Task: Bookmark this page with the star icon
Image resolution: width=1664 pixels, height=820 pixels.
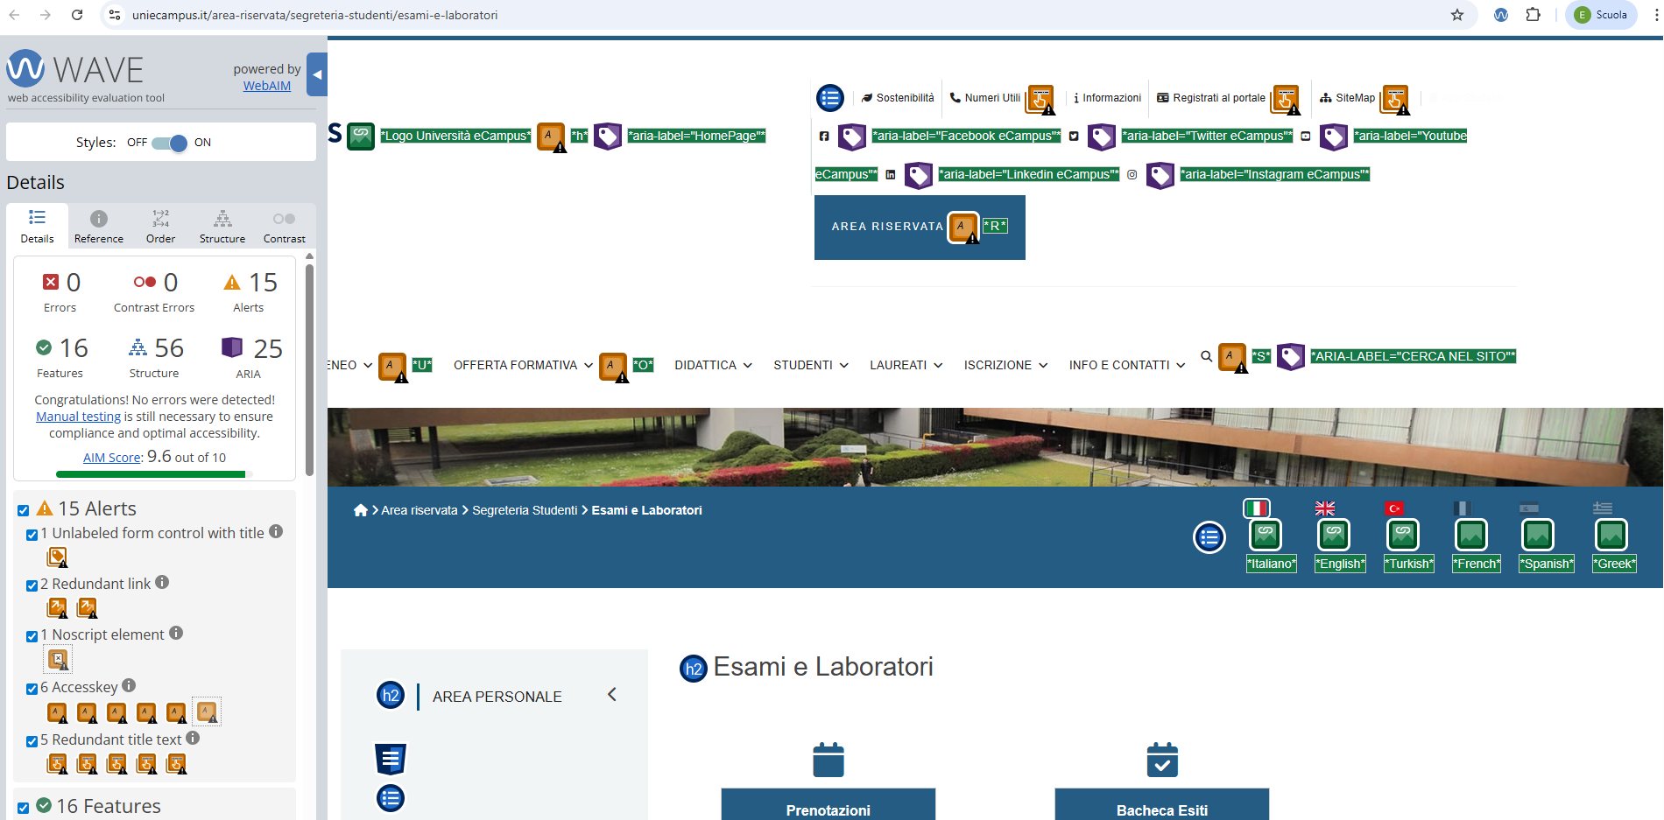Action: coord(1457,15)
